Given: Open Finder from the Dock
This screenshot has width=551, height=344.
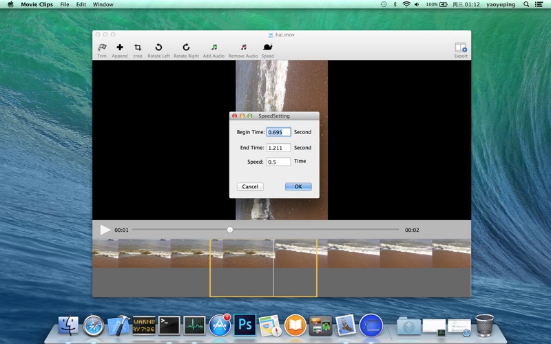Looking at the screenshot, I should click(68, 325).
